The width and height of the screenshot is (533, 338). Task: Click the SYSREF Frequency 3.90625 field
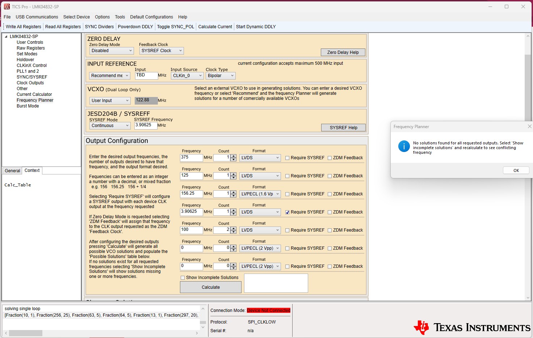[146, 125]
